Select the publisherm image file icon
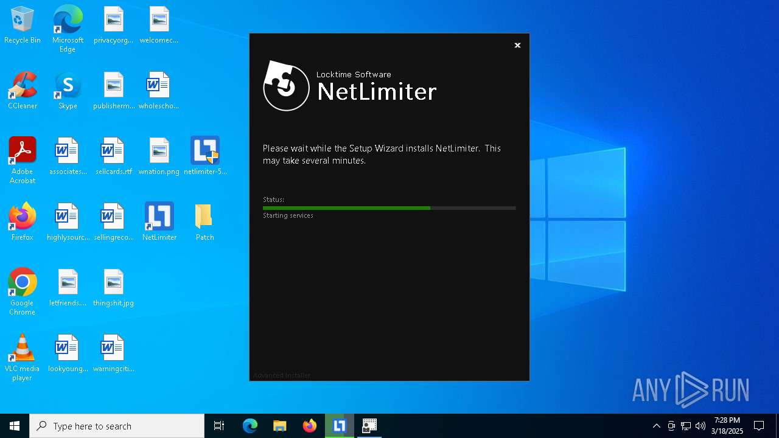Image resolution: width=779 pixels, height=438 pixels. [x=113, y=91]
